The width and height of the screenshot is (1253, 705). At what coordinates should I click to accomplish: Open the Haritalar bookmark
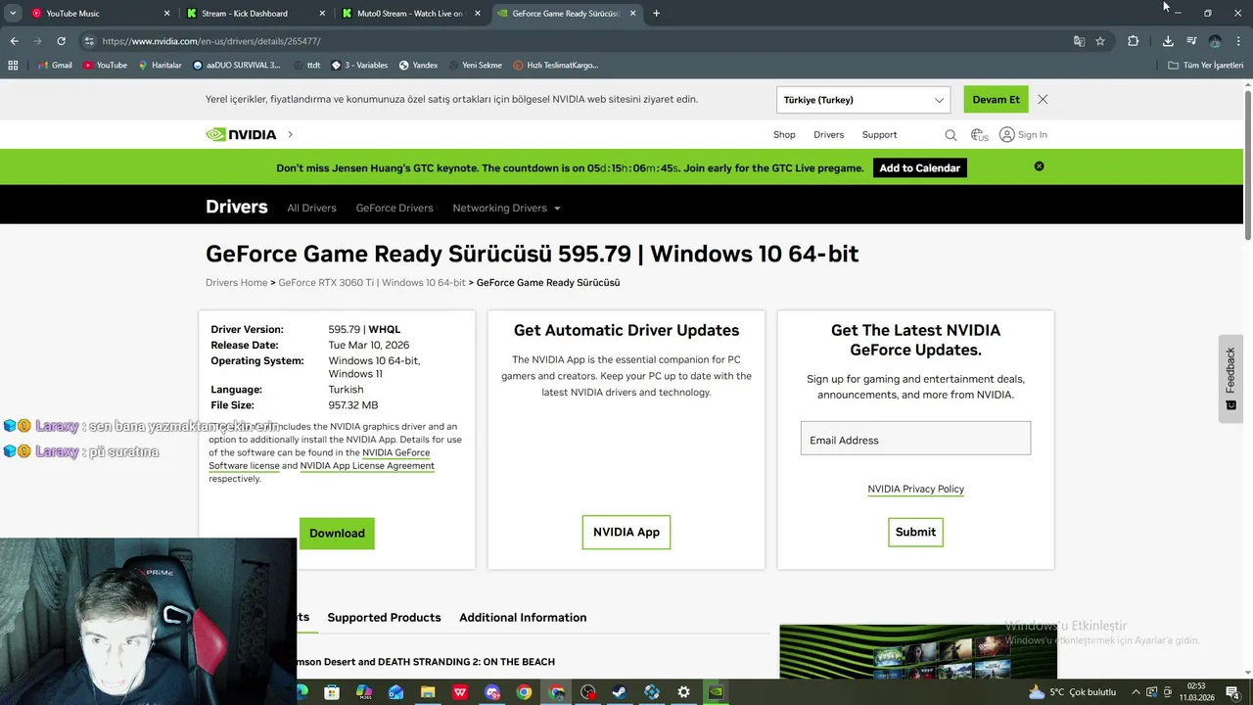pyautogui.click(x=160, y=66)
